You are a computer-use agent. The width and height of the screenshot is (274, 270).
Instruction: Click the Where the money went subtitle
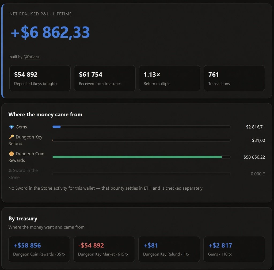point(47,227)
